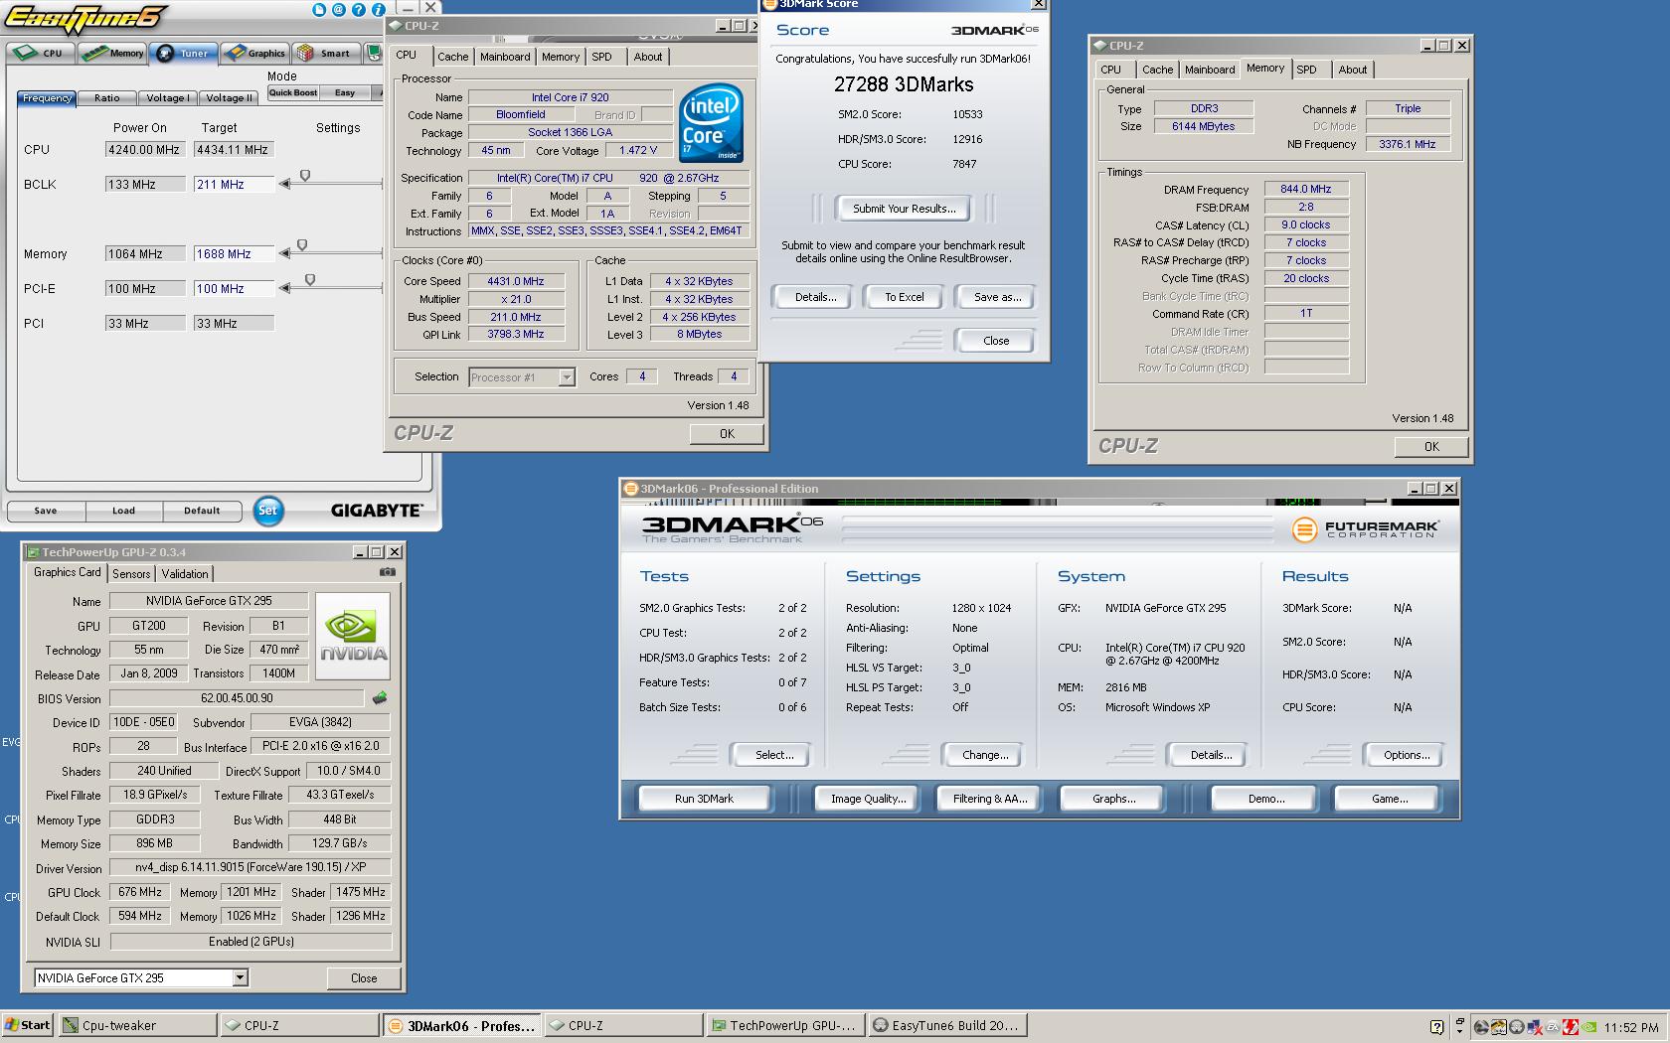The height and width of the screenshot is (1043, 1670).
Task: Click the EasyTune6 info icon
Action: click(378, 10)
